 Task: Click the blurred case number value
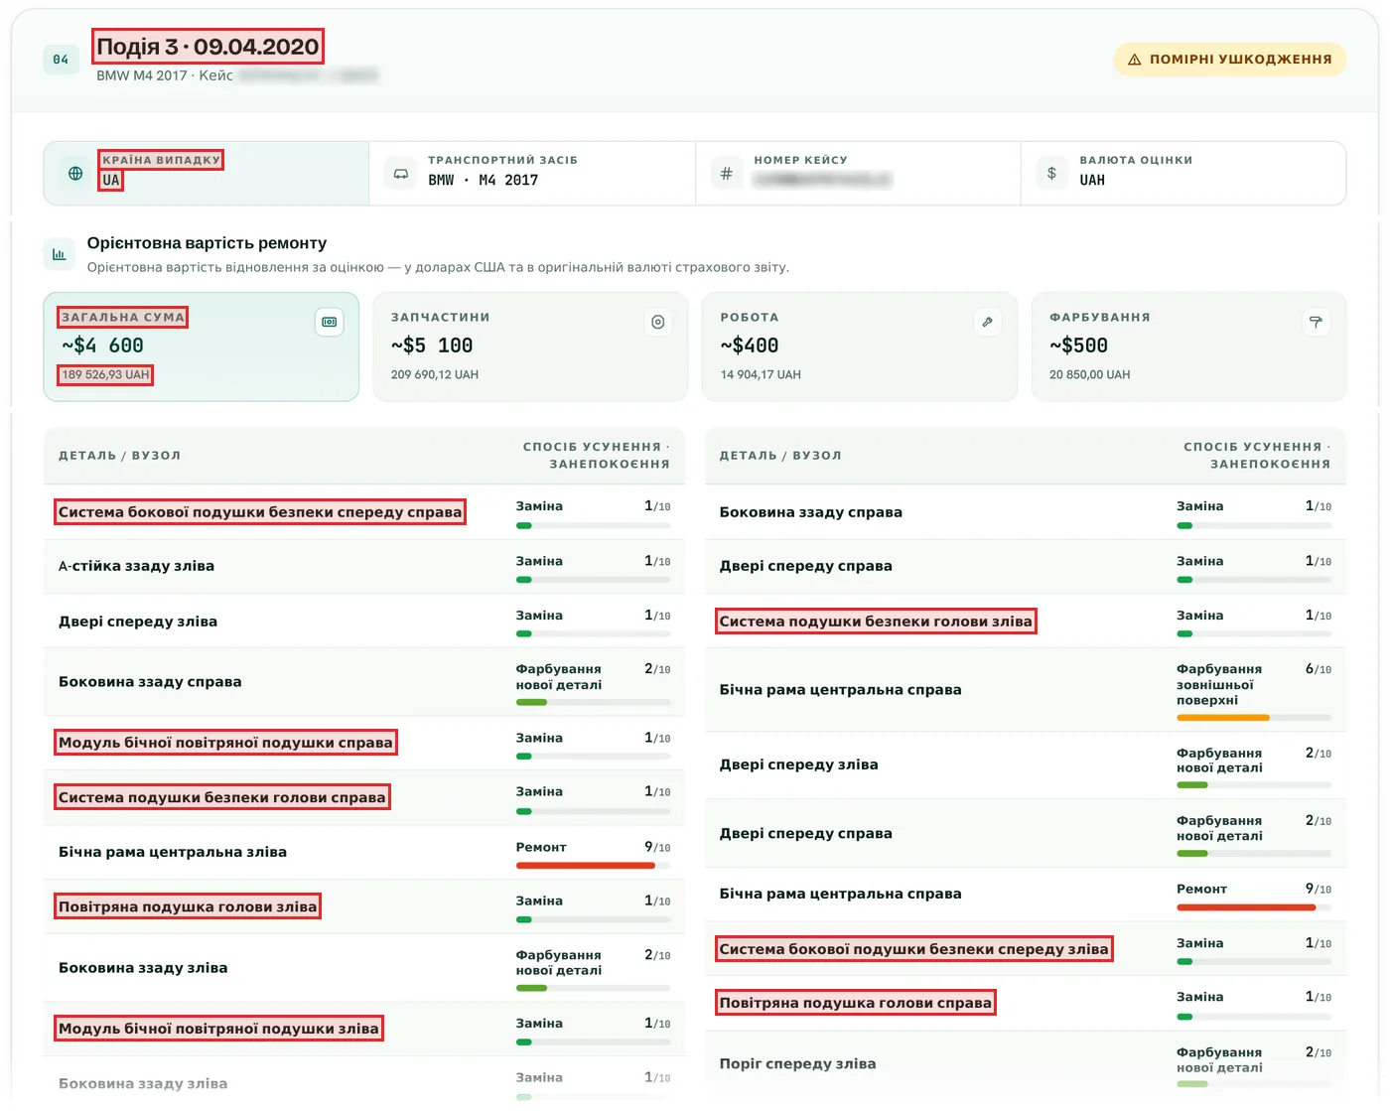tap(822, 180)
